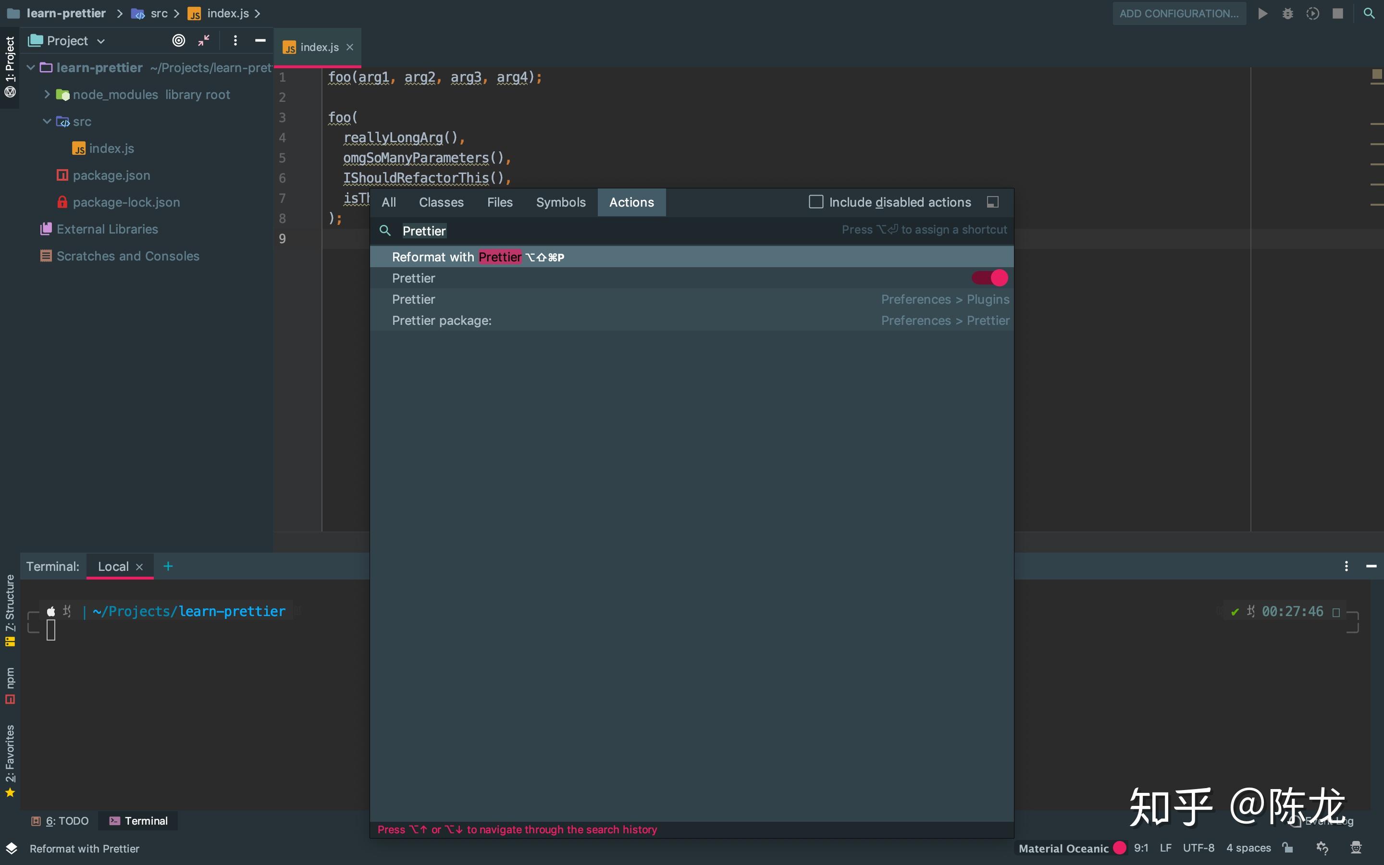This screenshot has height=865, width=1384.
Task: Toggle the Prettier plugin switch off
Action: coord(989,278)
